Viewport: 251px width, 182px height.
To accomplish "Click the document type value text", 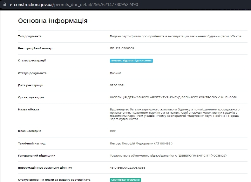I will click(176, 36).
